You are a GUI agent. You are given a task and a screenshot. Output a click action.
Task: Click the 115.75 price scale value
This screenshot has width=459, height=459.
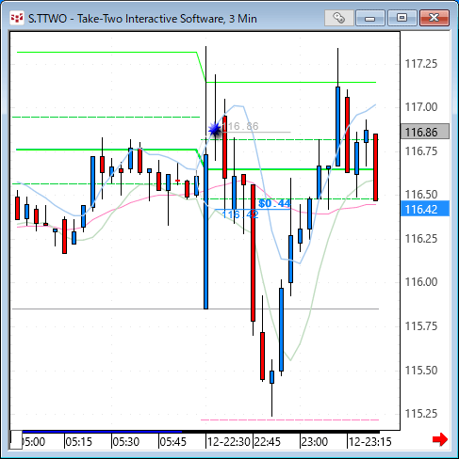[421, 326]
